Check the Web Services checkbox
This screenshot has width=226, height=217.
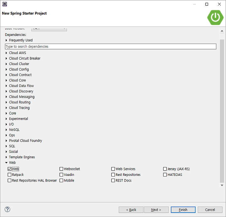113,169
